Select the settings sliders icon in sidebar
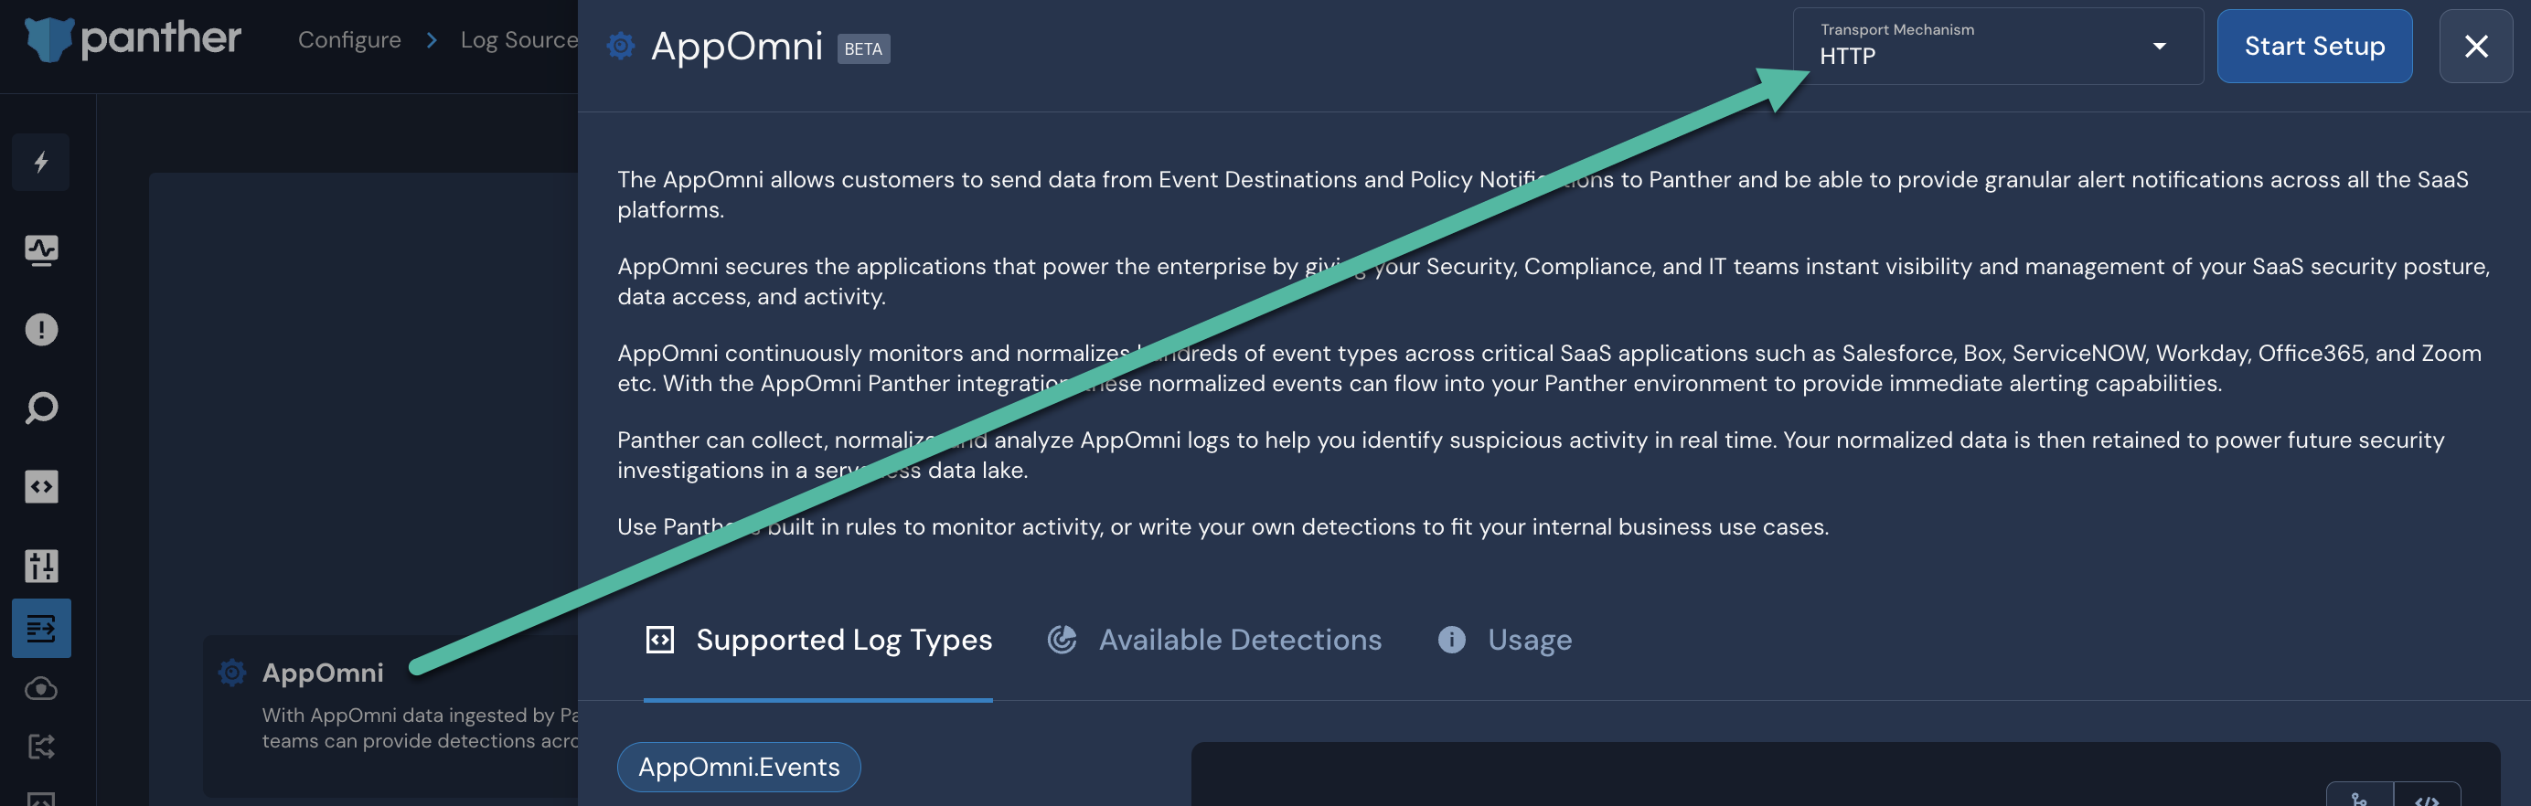The width and height of the screenshot is (2531, 806). click(x=40, y=566)
